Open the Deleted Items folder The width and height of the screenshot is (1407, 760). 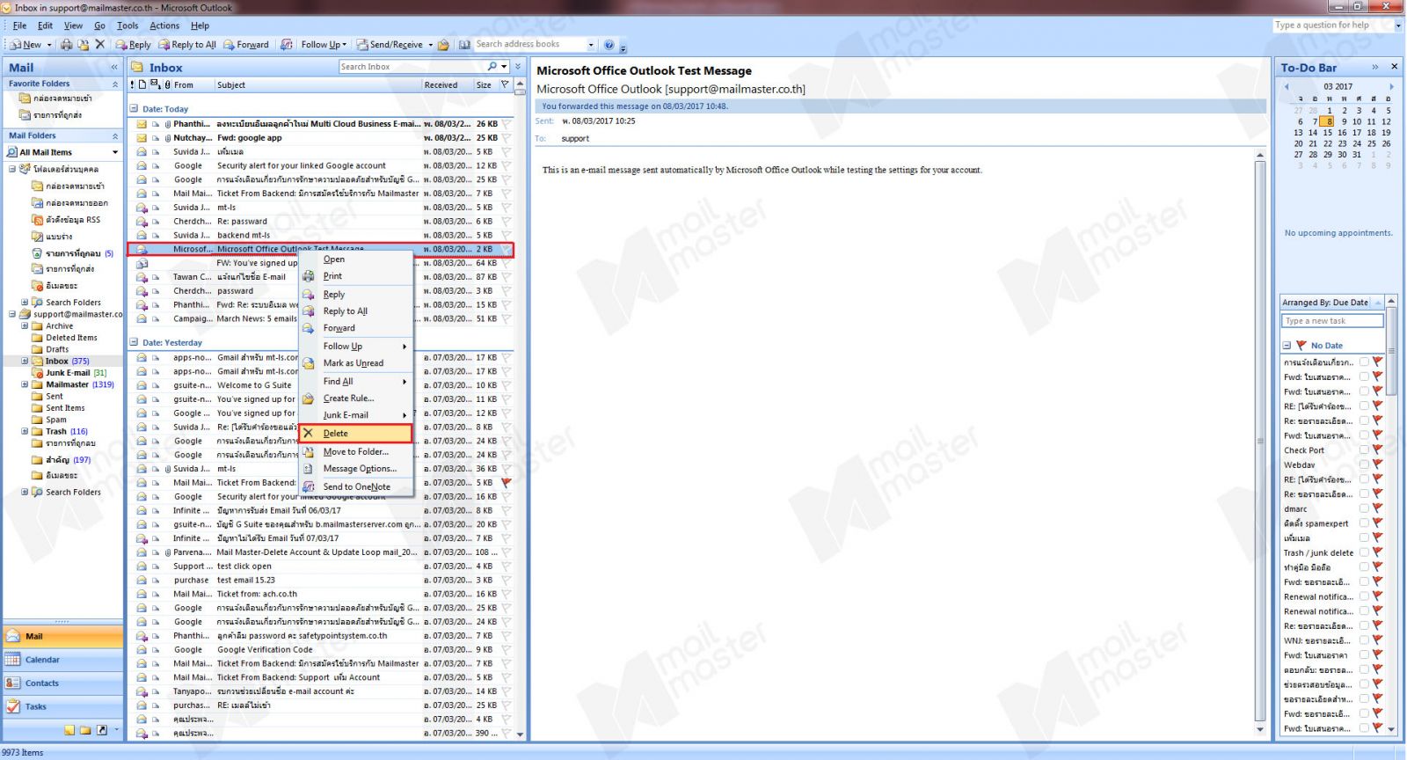pos(64,338)
